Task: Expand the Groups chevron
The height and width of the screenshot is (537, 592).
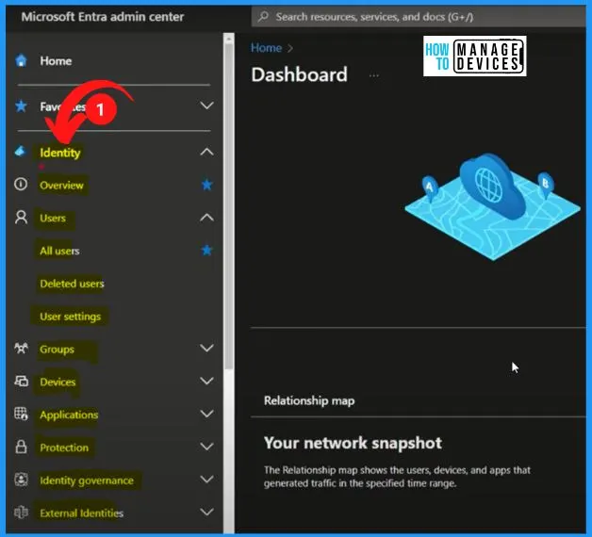Action: point(206,348)
